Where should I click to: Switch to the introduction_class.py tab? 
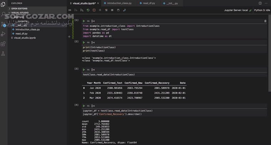click(119, 3)
